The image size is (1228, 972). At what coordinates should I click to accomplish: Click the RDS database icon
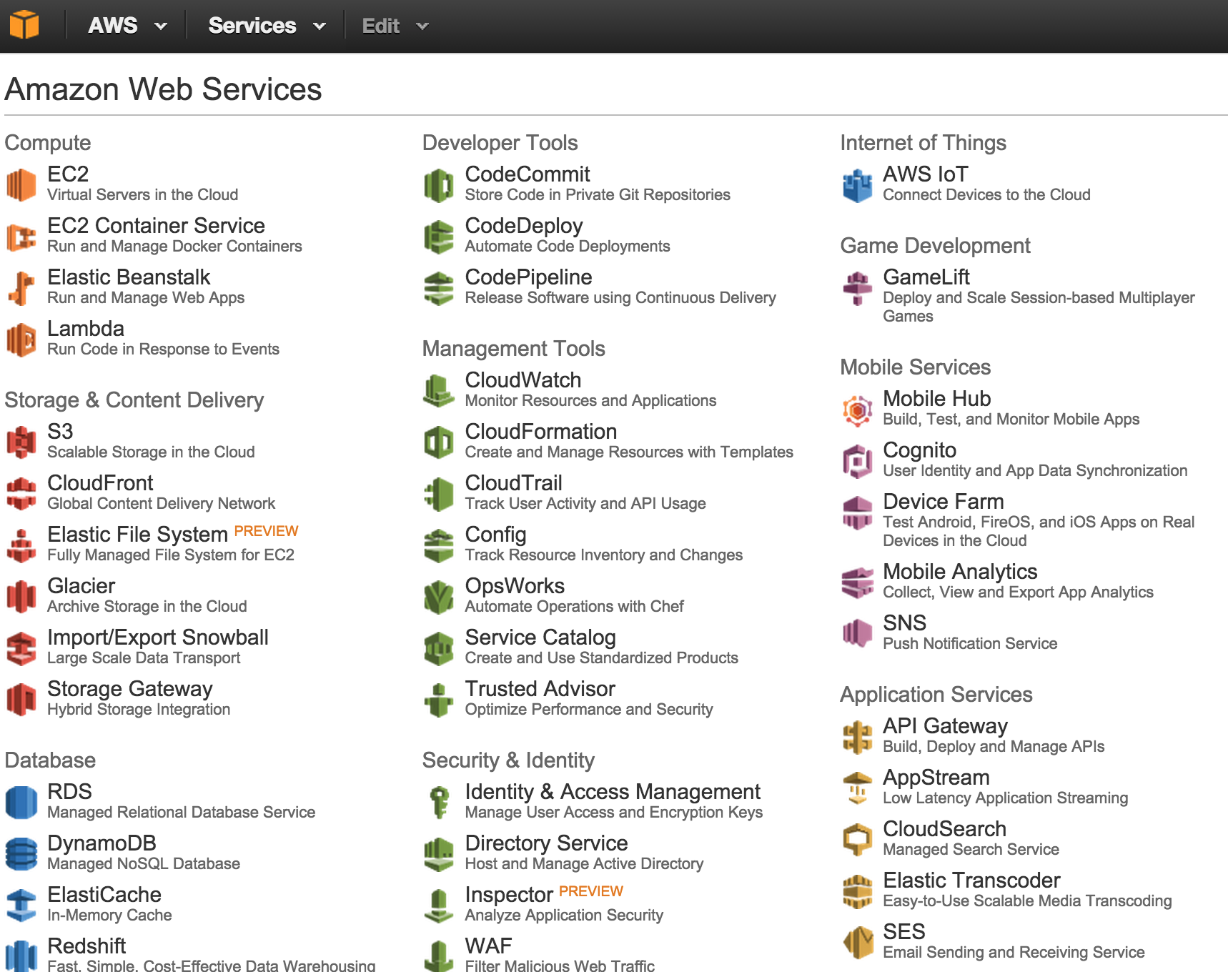click(x=21, y=803)
